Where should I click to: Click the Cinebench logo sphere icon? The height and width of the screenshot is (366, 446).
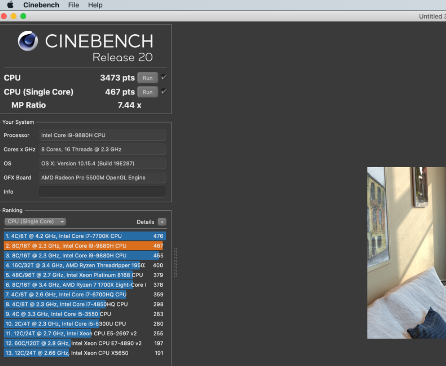pos(28,41)
